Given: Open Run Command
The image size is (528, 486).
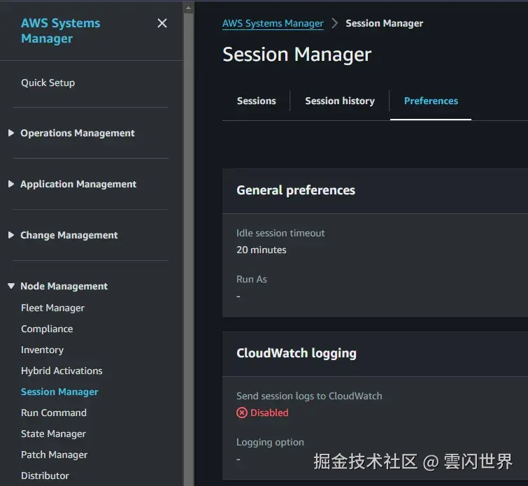Looking at the screenshot, I should point(54,413).
